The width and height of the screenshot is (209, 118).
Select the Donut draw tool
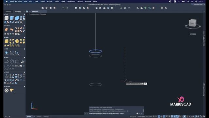[21, 66]
